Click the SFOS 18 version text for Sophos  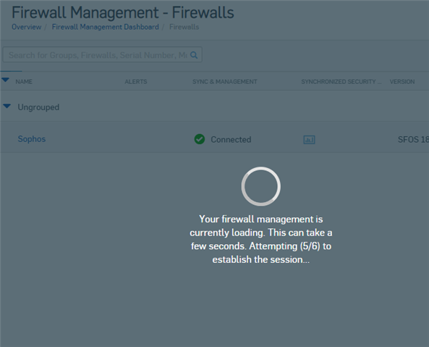pos(413,139)
